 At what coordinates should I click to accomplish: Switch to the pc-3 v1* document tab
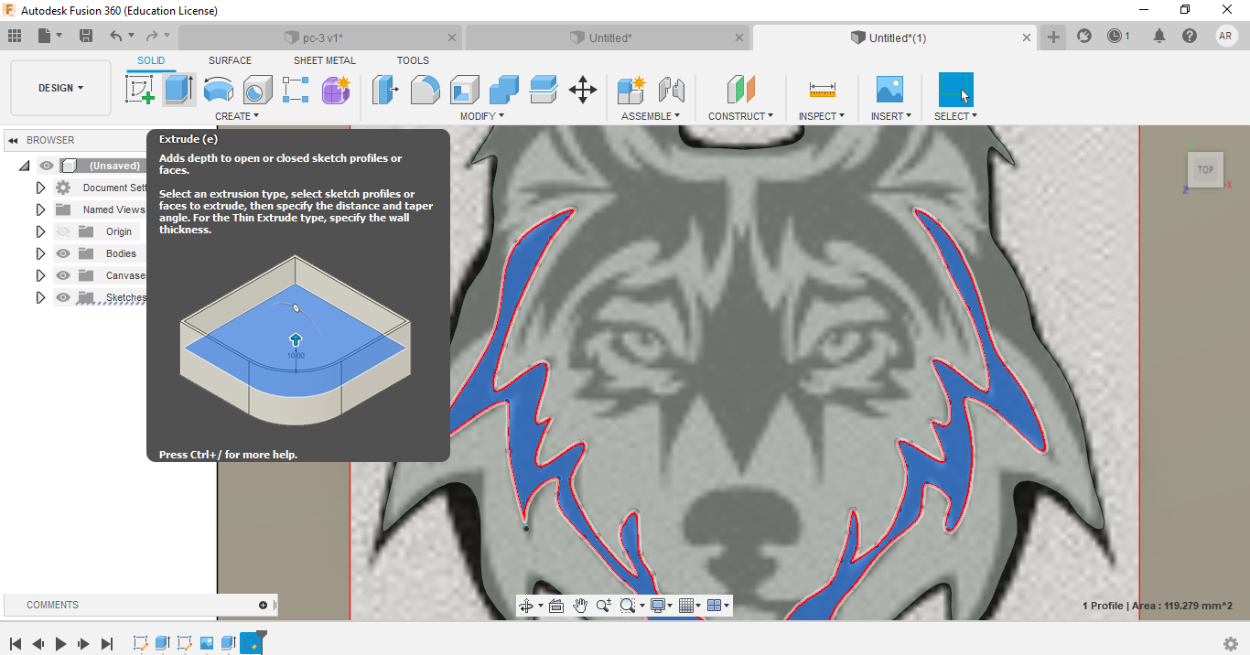click(x=320, y=38)
